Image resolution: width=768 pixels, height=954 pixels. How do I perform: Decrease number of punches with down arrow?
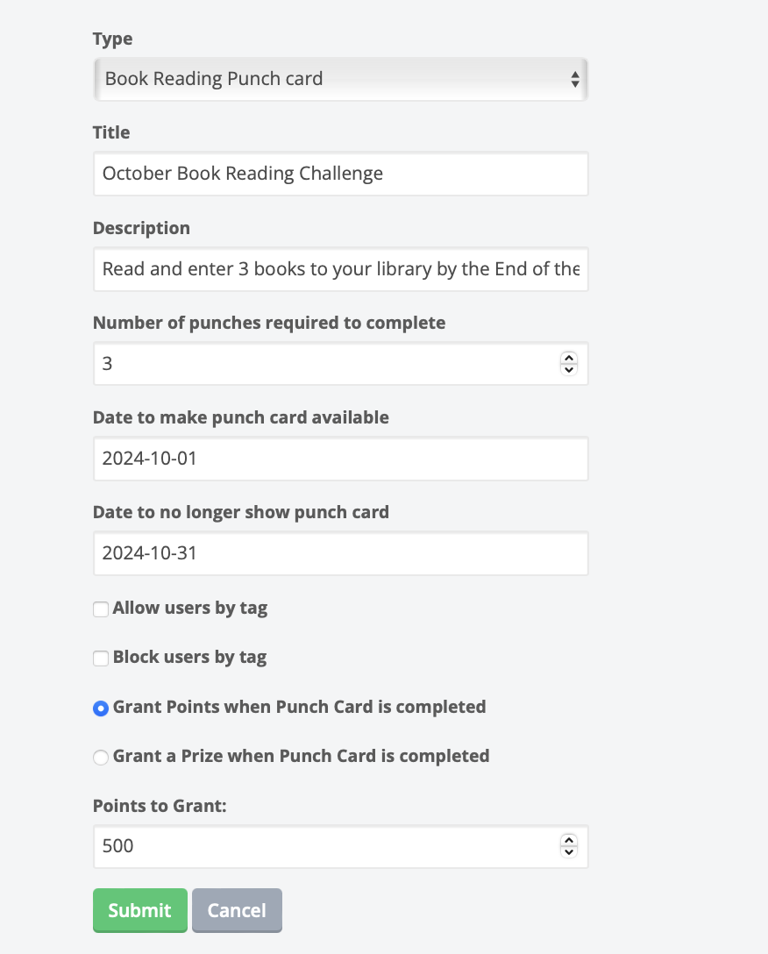tap(569, 369)
